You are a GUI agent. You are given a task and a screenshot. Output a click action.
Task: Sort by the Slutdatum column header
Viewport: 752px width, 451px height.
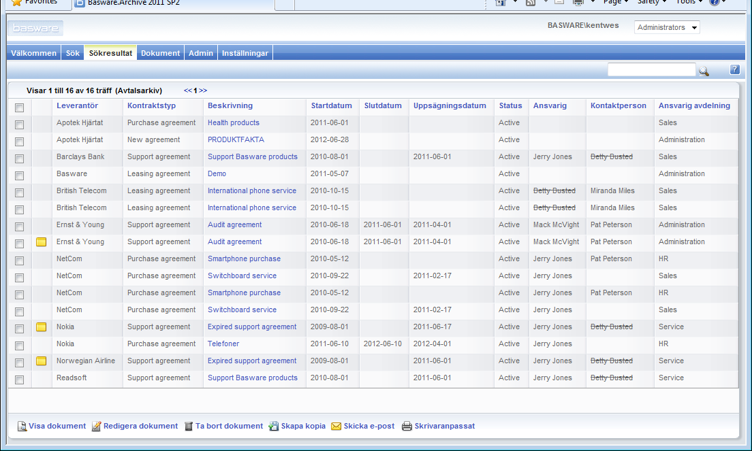coord(383,106)
